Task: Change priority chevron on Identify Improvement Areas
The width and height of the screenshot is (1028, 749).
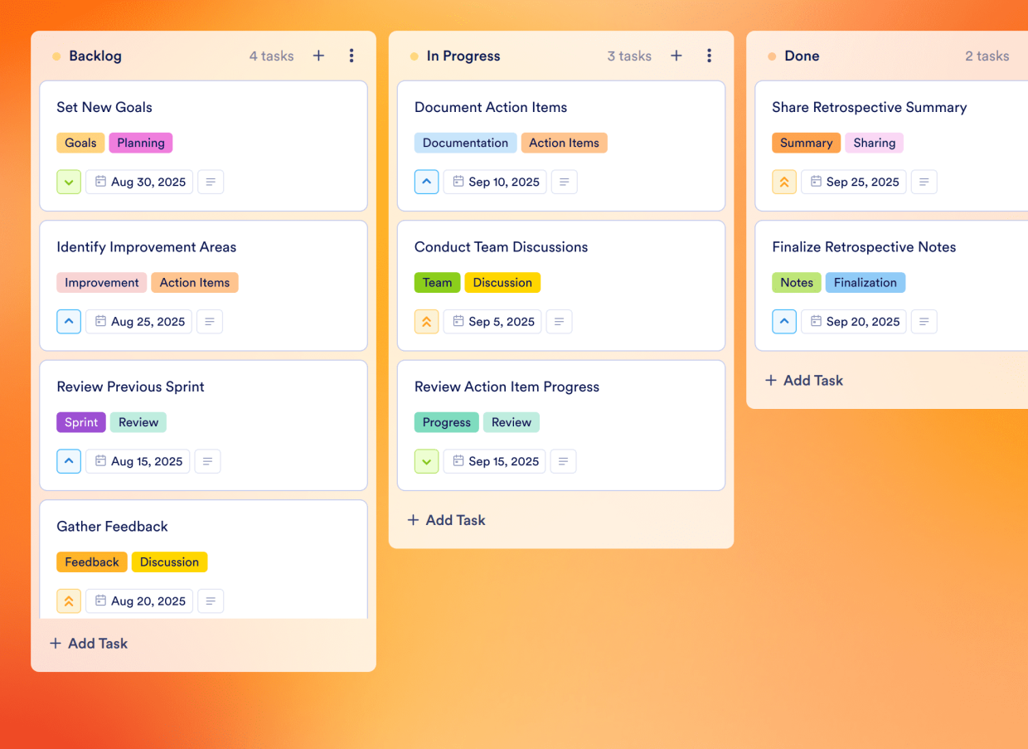Action: click(x=68, y=321)
